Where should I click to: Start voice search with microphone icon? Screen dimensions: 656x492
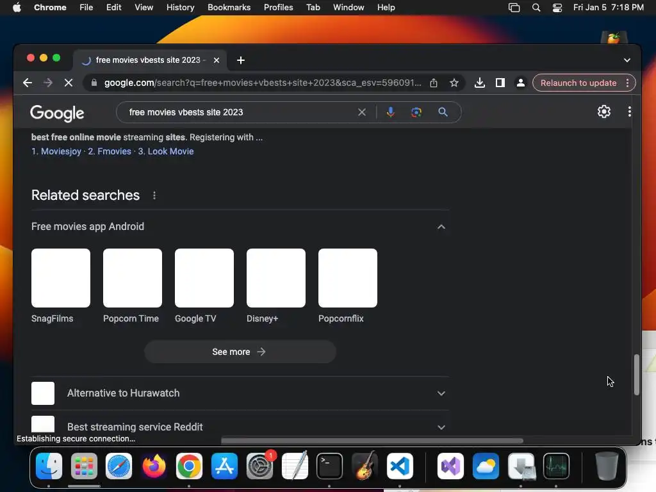point(390,112)
